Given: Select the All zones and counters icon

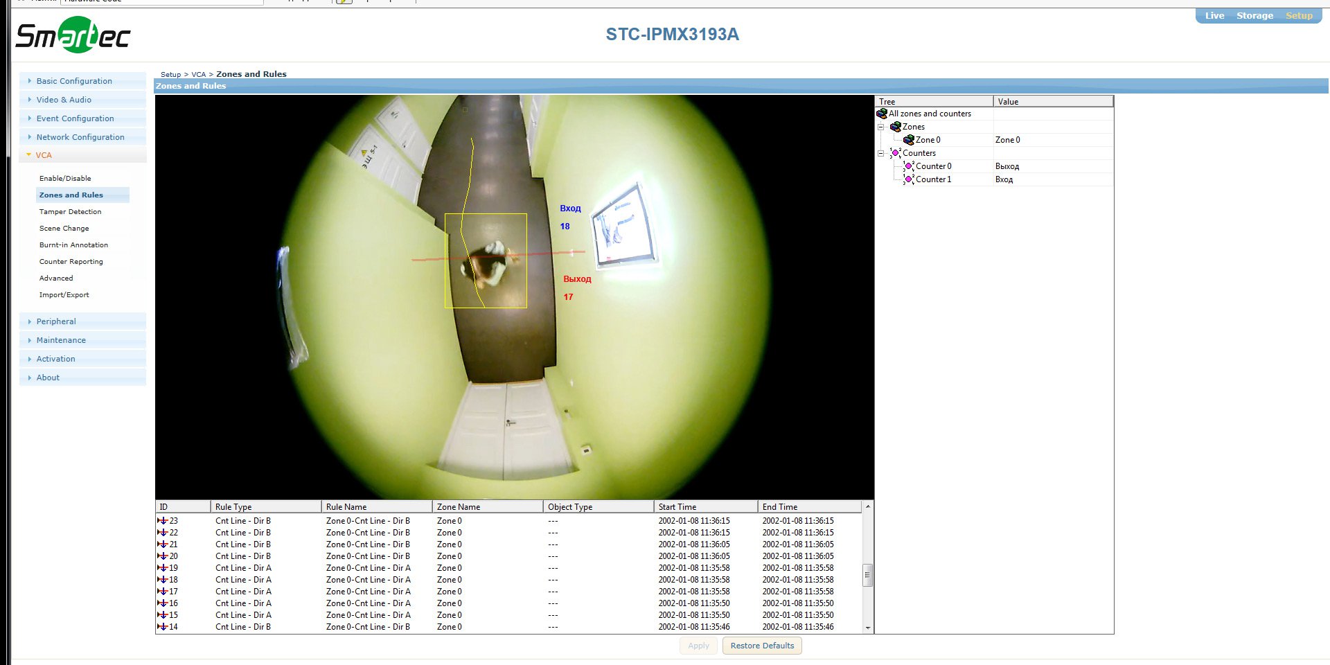Looking at the screenshot, I should pyautogui.click(x=882, y=114).
